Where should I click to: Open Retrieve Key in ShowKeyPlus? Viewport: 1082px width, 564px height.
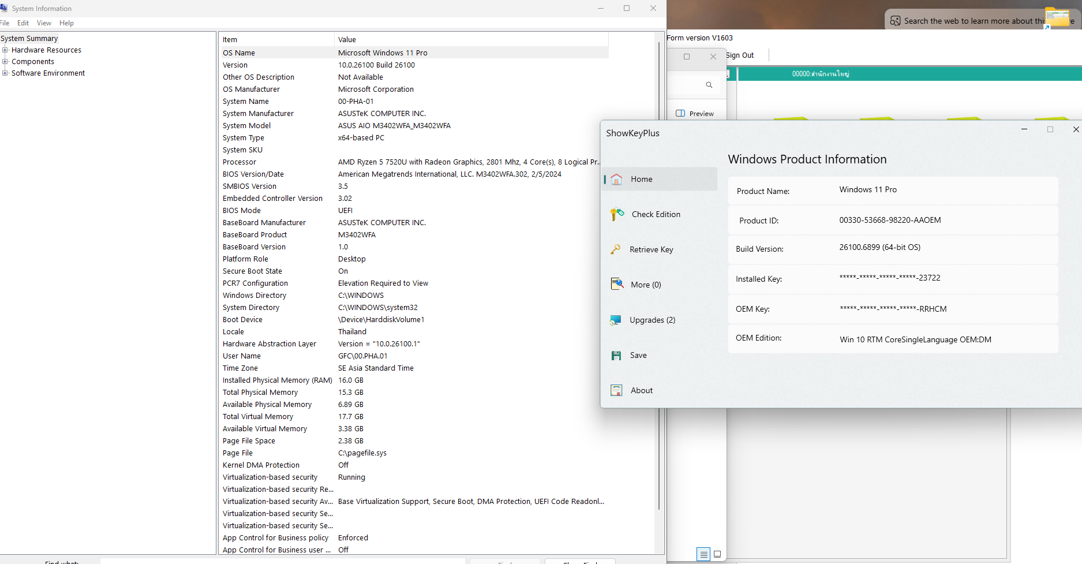click(651, 249)
